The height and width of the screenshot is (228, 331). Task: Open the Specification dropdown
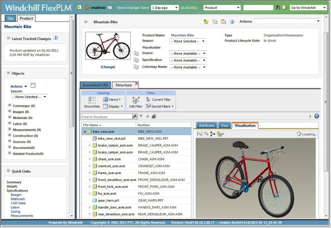pos(188,60)
